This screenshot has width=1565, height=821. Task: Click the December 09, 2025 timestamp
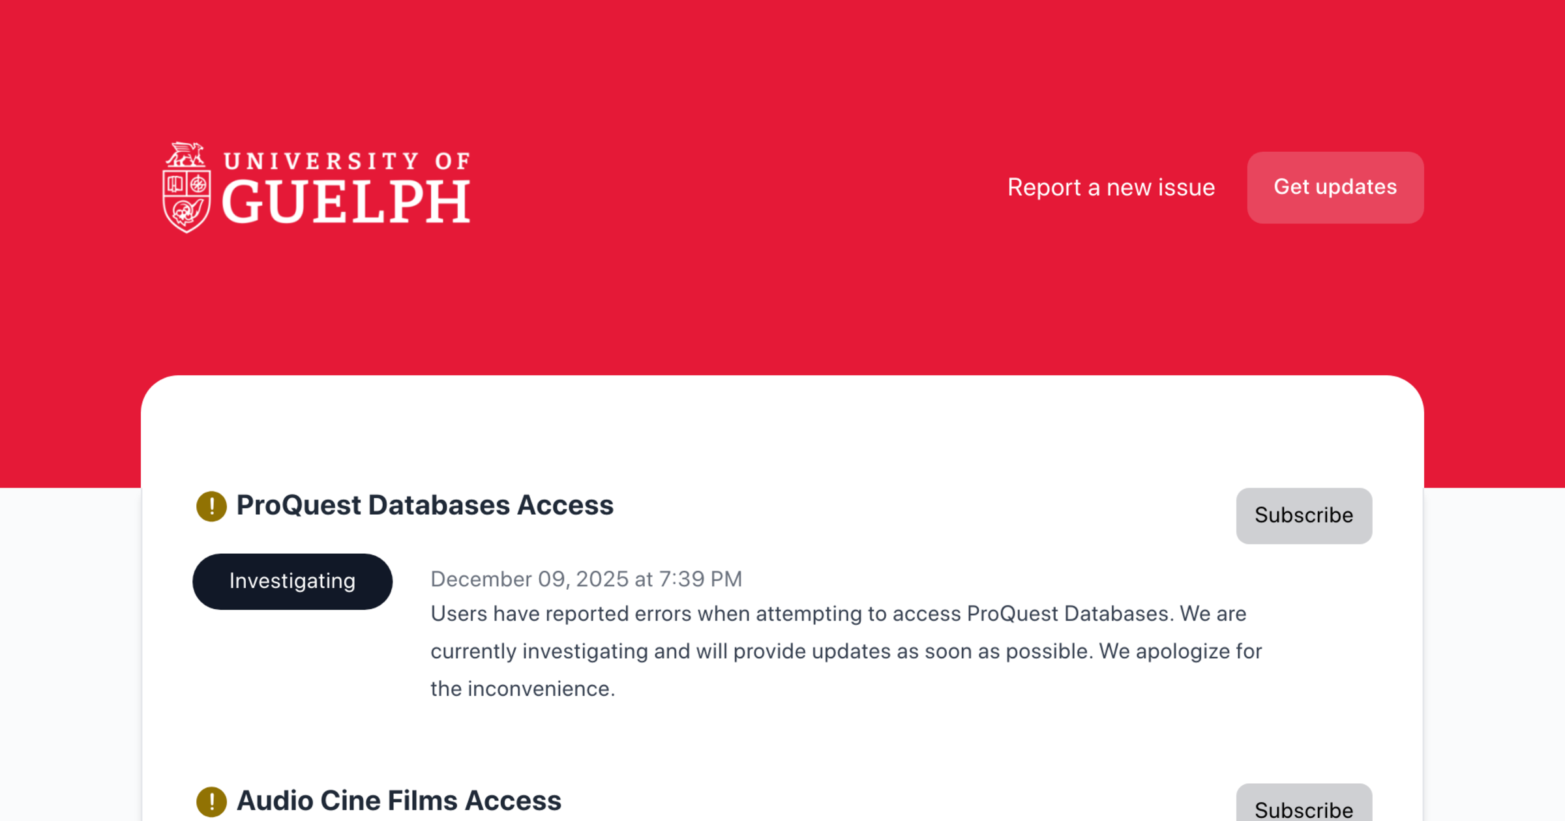point(586,579)
